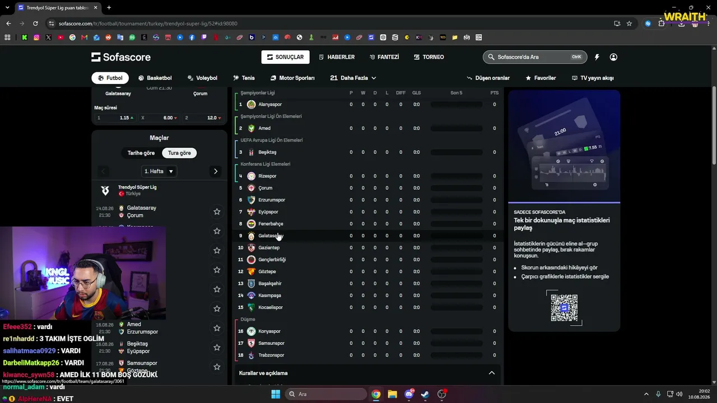
Task: Select the Tenis sport tab
Action: 244,78
